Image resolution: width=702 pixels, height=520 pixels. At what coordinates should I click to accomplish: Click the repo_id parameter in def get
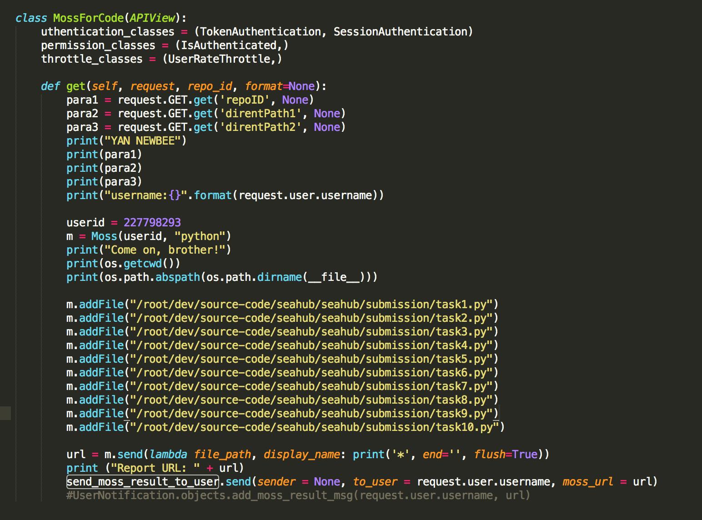click(x=210, y=86)
